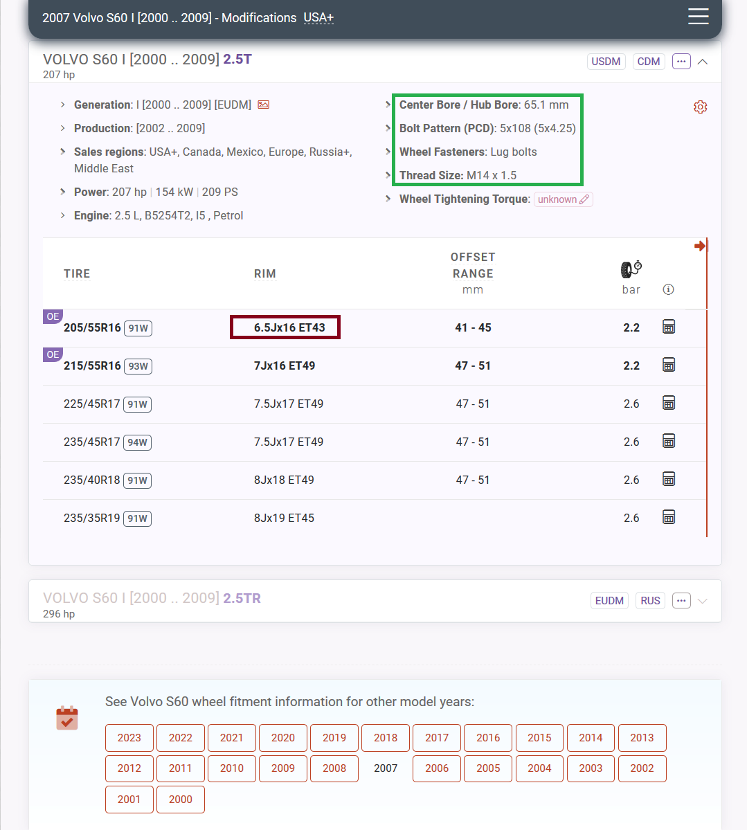This screenshot has width=747, height=830.
Task: Click the 91W load index badge for 205/55R16
Action: (x=138, y=328)
